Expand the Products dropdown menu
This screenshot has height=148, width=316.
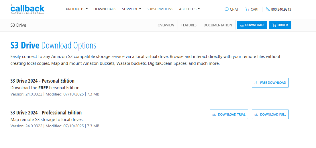[77, 9]
